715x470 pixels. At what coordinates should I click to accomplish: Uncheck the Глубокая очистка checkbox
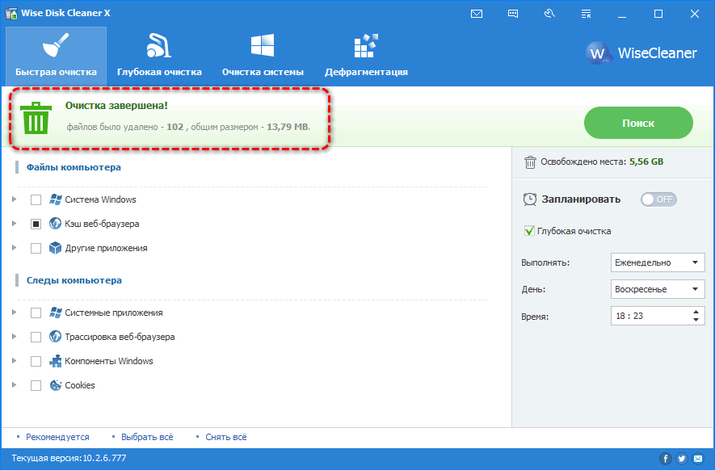pyautogui.click(x=529, y=231)
